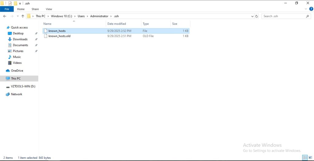
Task: Open the File menu
Action: tap(7, 9)
